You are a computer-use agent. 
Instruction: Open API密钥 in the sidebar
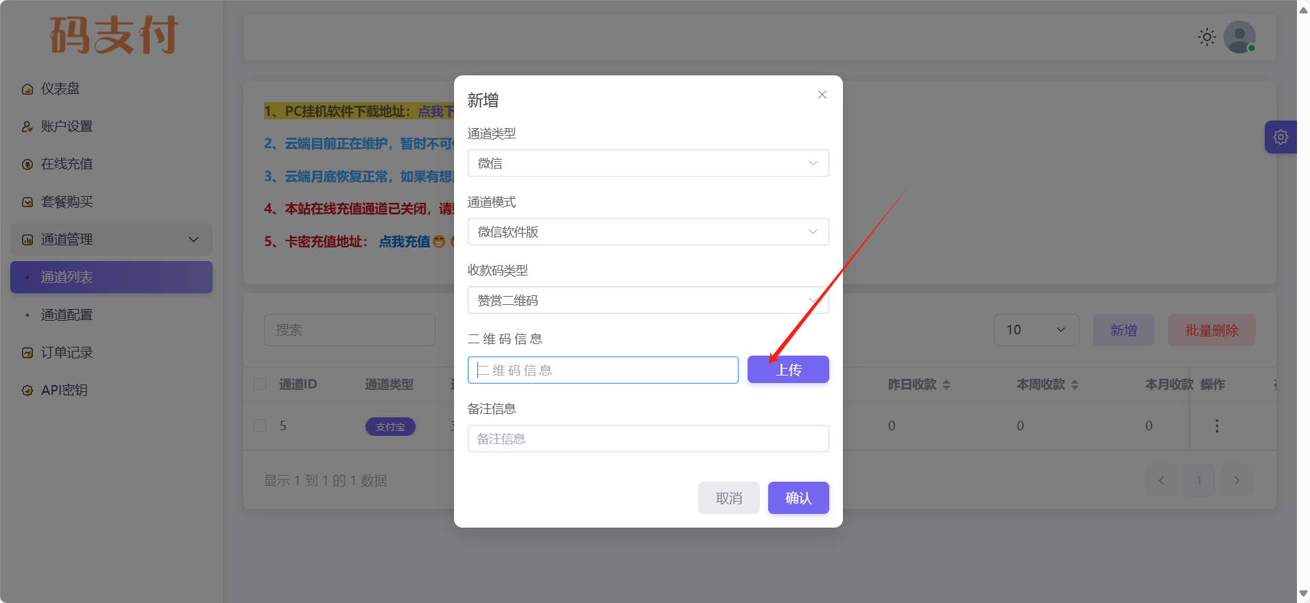point(111,391)
